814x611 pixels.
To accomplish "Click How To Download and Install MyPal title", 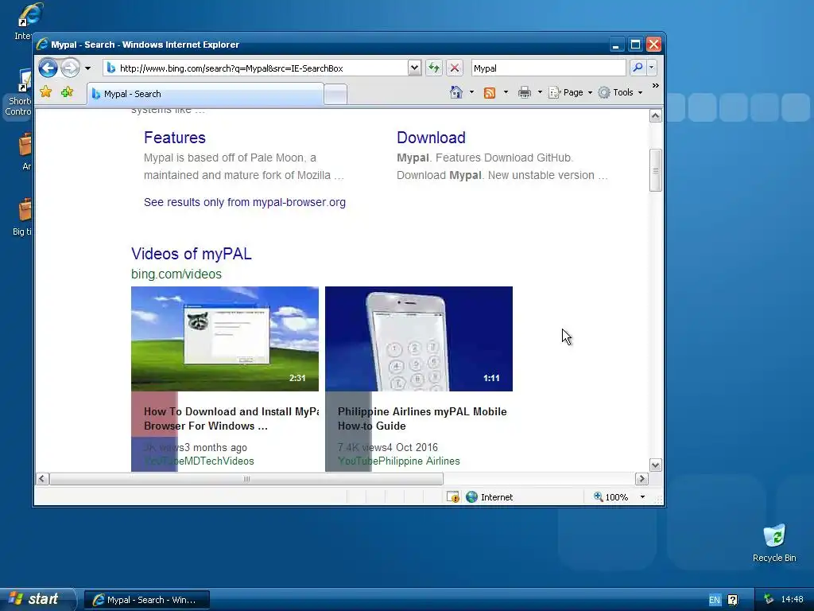I will point(231,418).
